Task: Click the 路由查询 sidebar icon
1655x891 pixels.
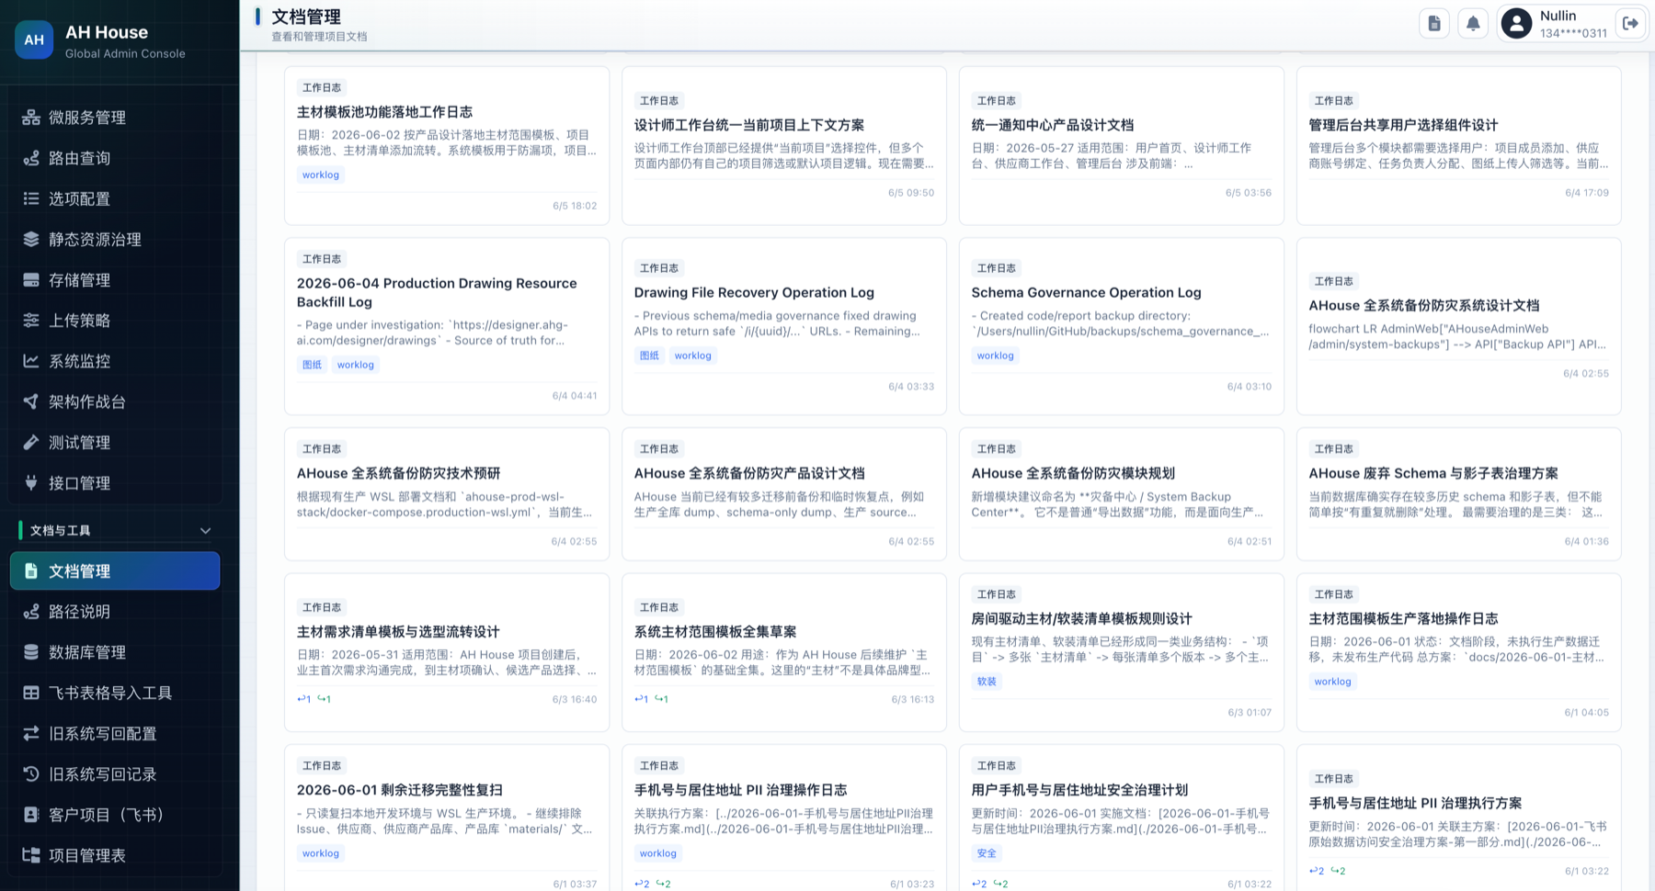Action: [x=31, y=158]
